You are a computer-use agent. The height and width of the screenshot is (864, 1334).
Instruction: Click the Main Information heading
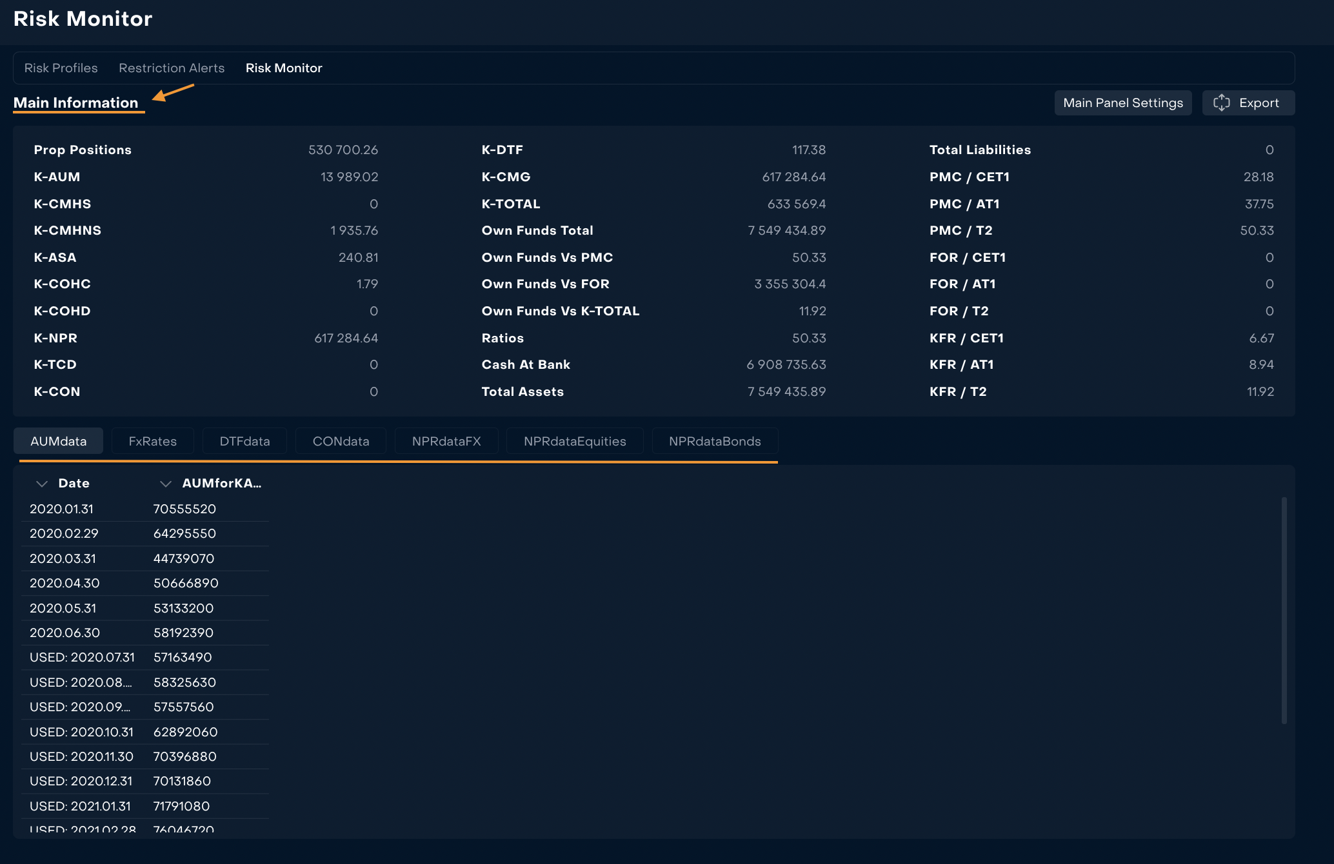click(x=75, y=103)
